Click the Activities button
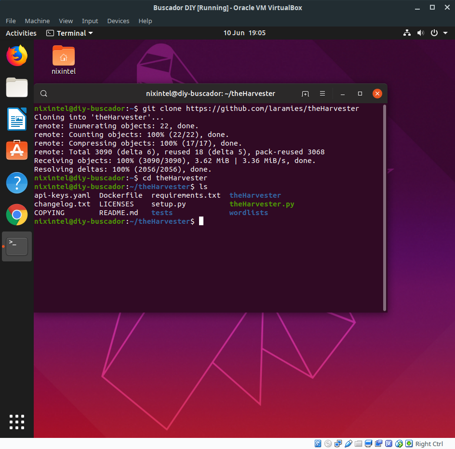 [21, 33]
